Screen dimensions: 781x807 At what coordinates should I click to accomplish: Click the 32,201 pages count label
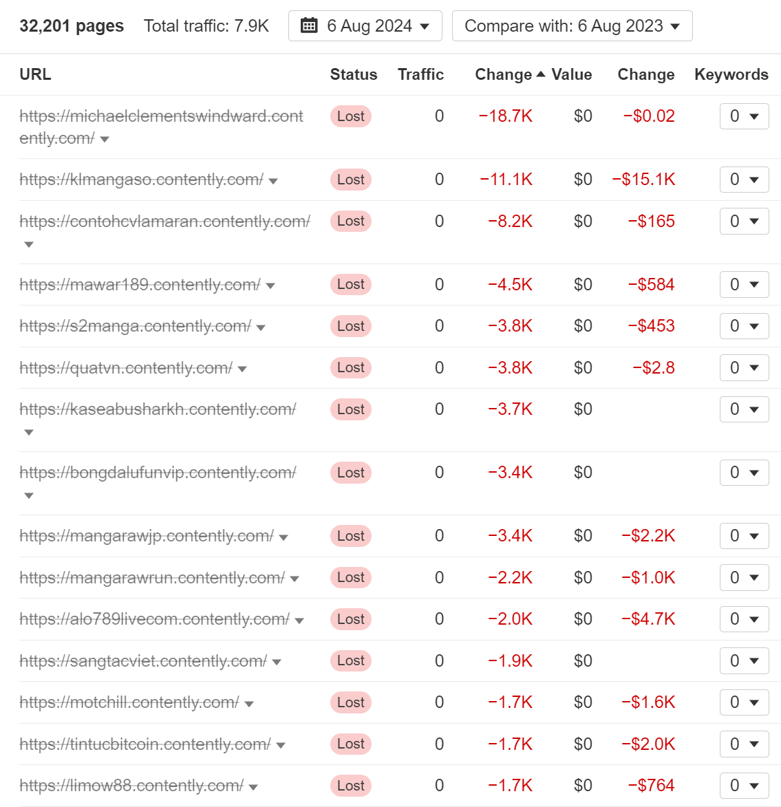tap(72, 25)
